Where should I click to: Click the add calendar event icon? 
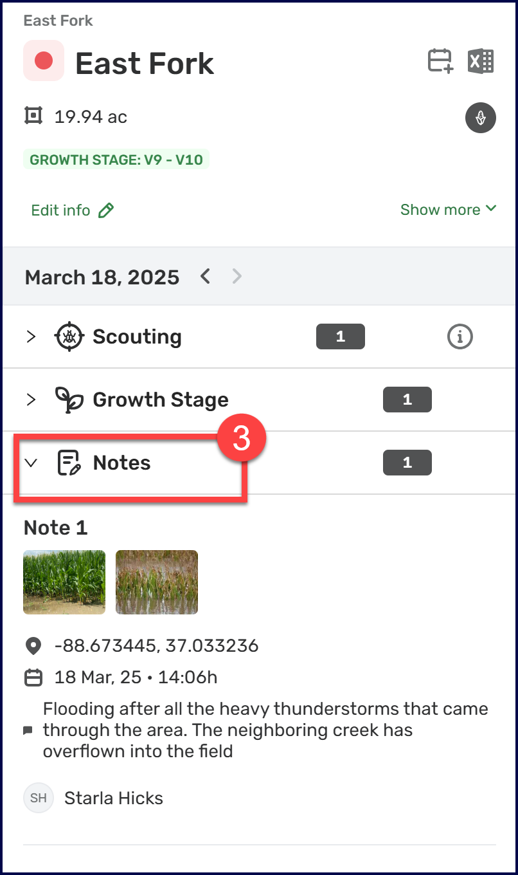pos(440,62)
